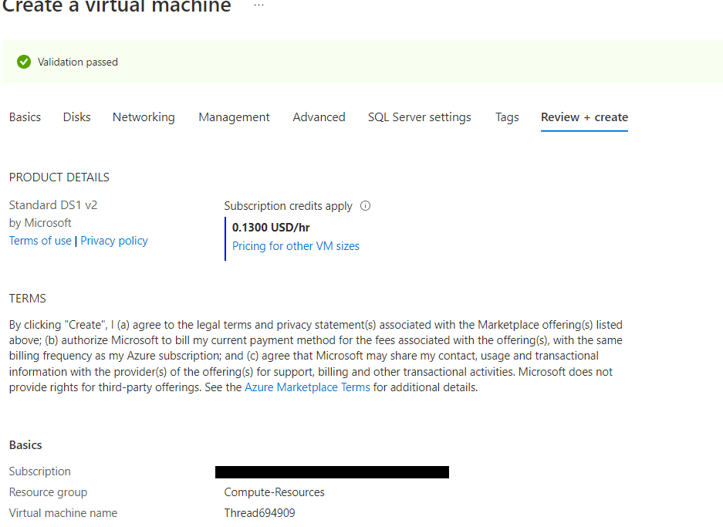Open the Azure Marketplace Terms link
Image resolution: width=723 pixels, height=527 pixels.
(307, 387)
